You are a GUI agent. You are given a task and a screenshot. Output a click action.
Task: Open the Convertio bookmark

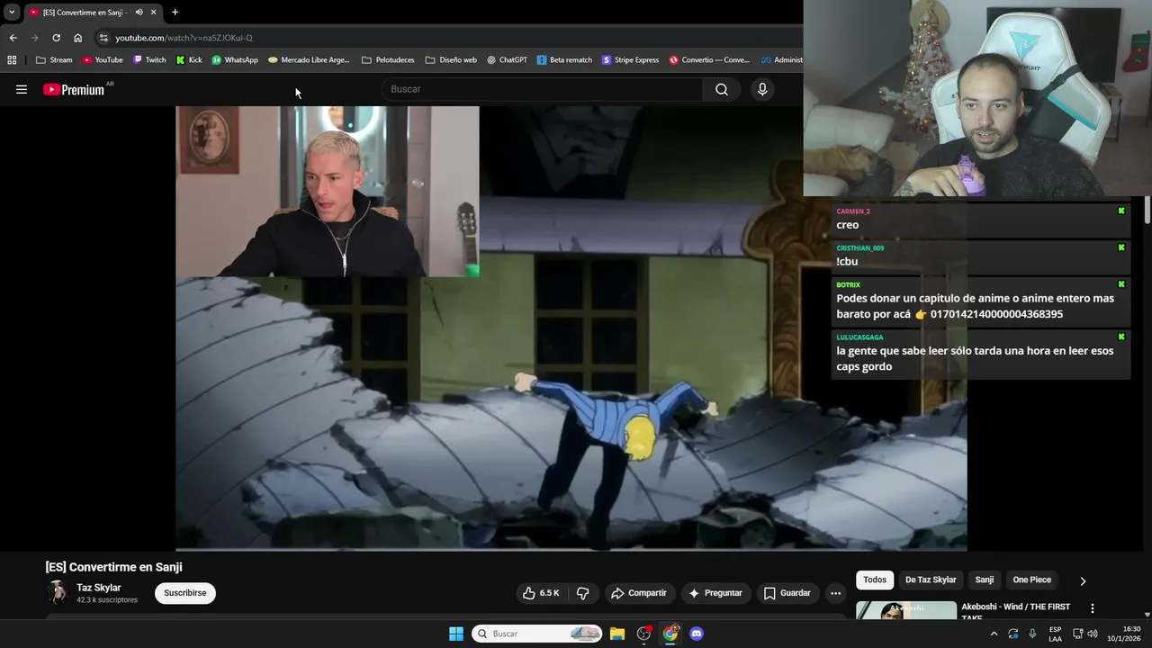pos(709,59)
